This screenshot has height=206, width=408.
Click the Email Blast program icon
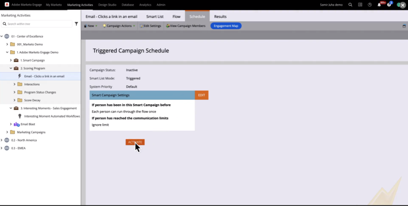click(x=16, y=124)
